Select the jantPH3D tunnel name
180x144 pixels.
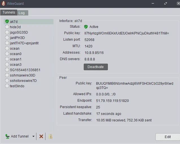pyautogui.click(x=17, y=38)
